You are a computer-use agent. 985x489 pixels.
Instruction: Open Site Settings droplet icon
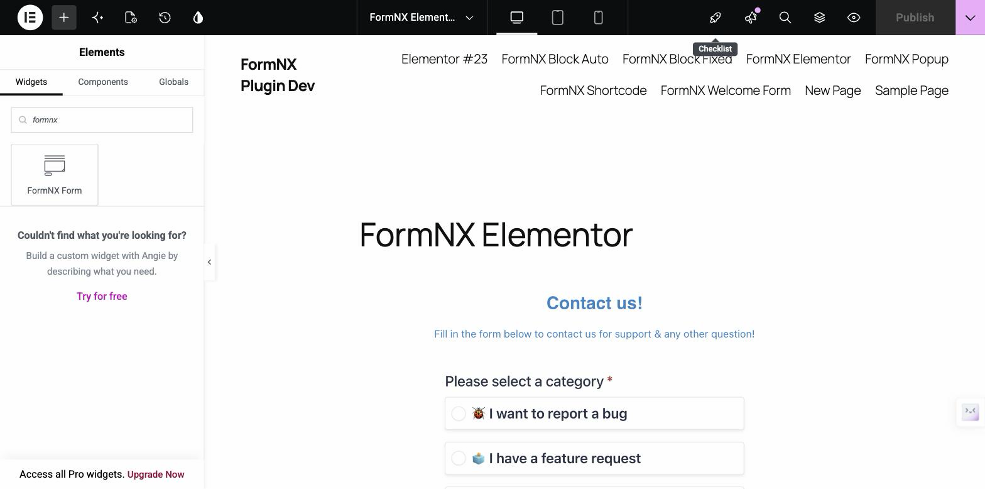click(198, 18)
